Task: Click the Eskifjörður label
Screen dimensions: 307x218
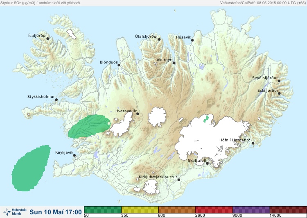Action: tap(268, 91)
